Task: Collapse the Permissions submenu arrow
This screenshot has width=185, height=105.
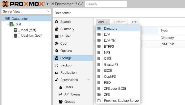Action: point(88,80)
